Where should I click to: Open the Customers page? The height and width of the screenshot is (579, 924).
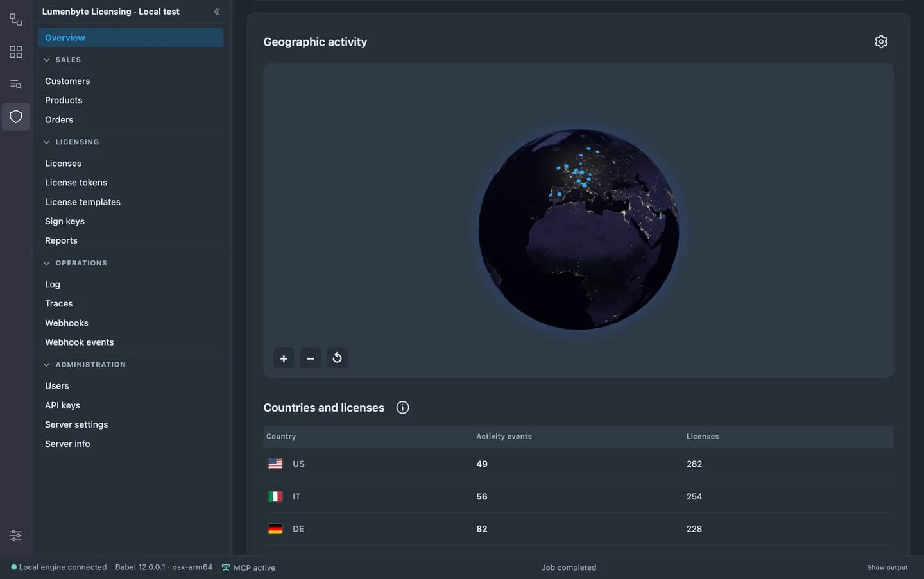tap(67, 81)
